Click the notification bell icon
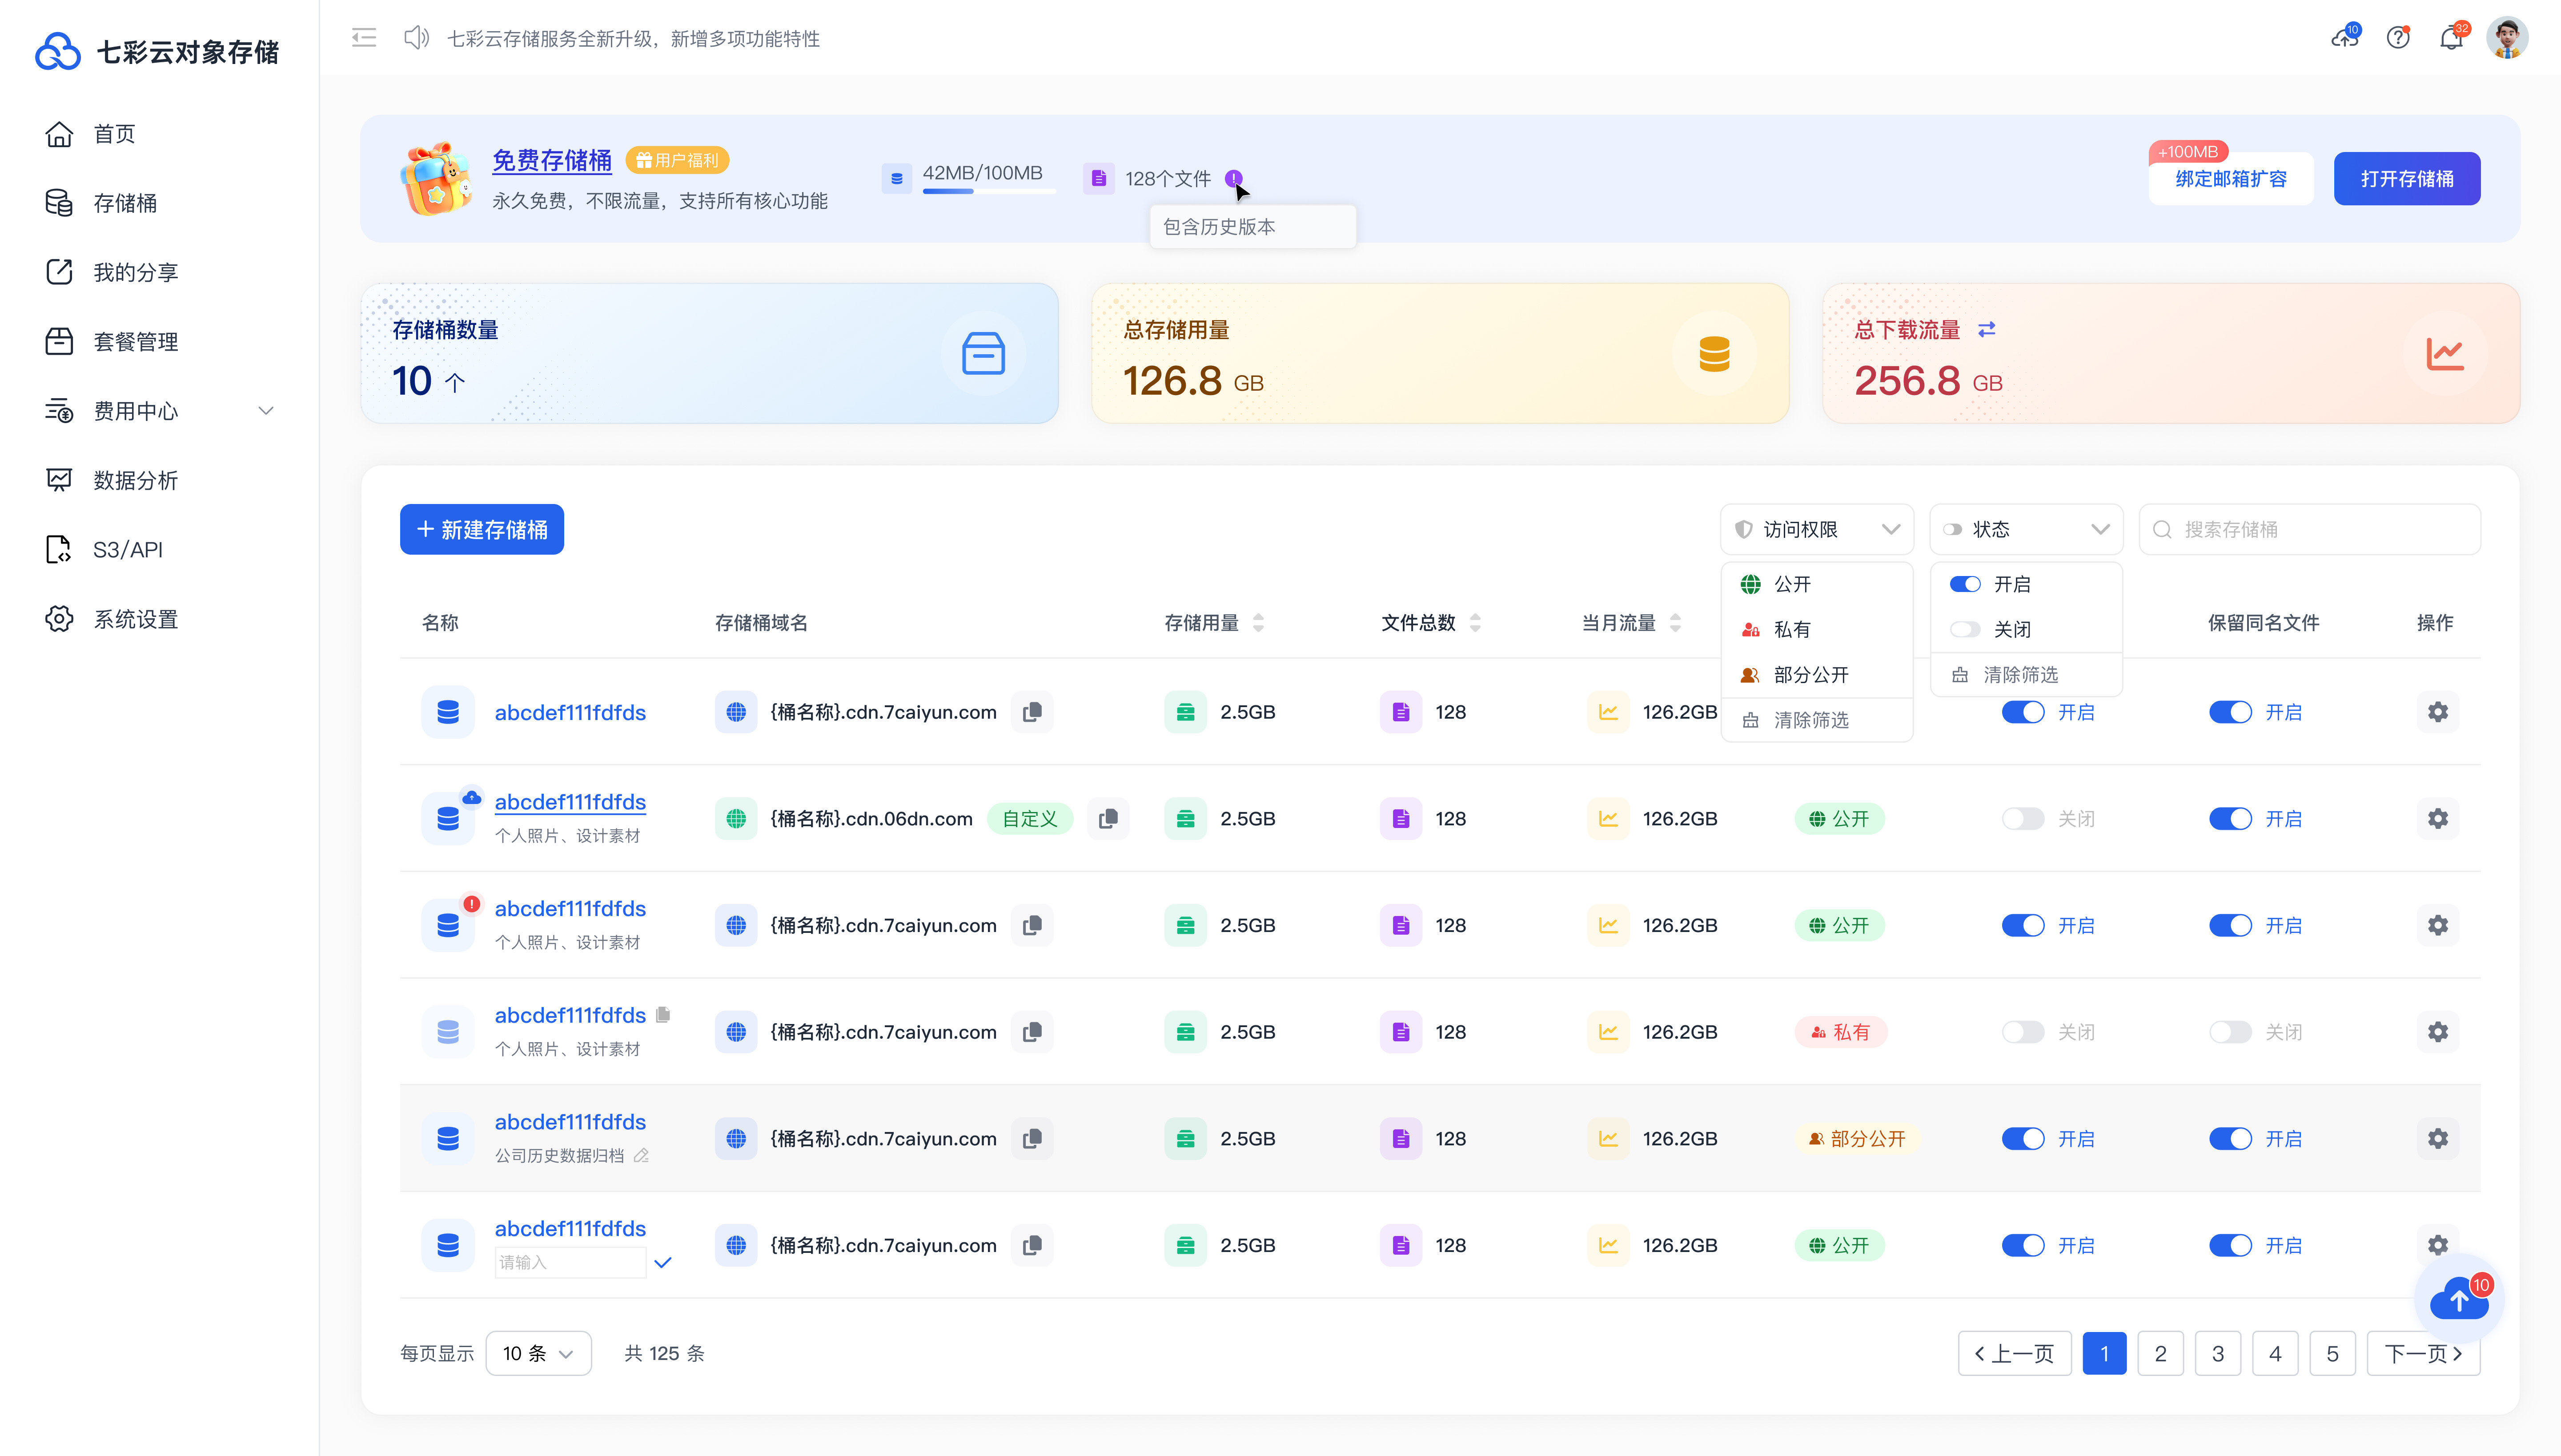 [x=2450, y=39]
